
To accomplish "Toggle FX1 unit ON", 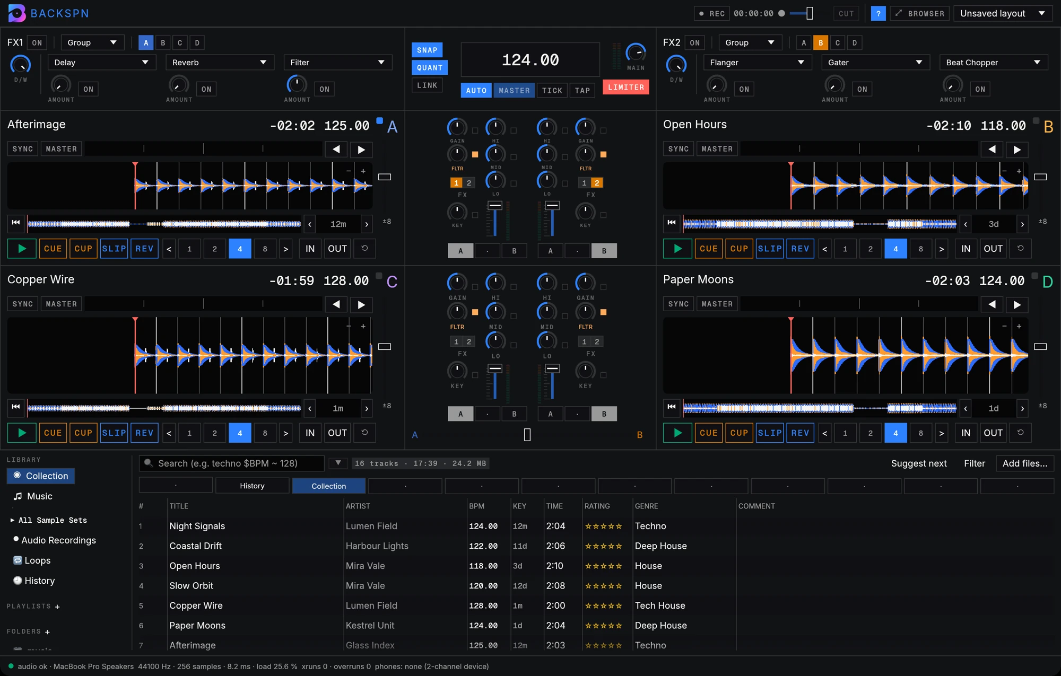I will click(37, 43).
